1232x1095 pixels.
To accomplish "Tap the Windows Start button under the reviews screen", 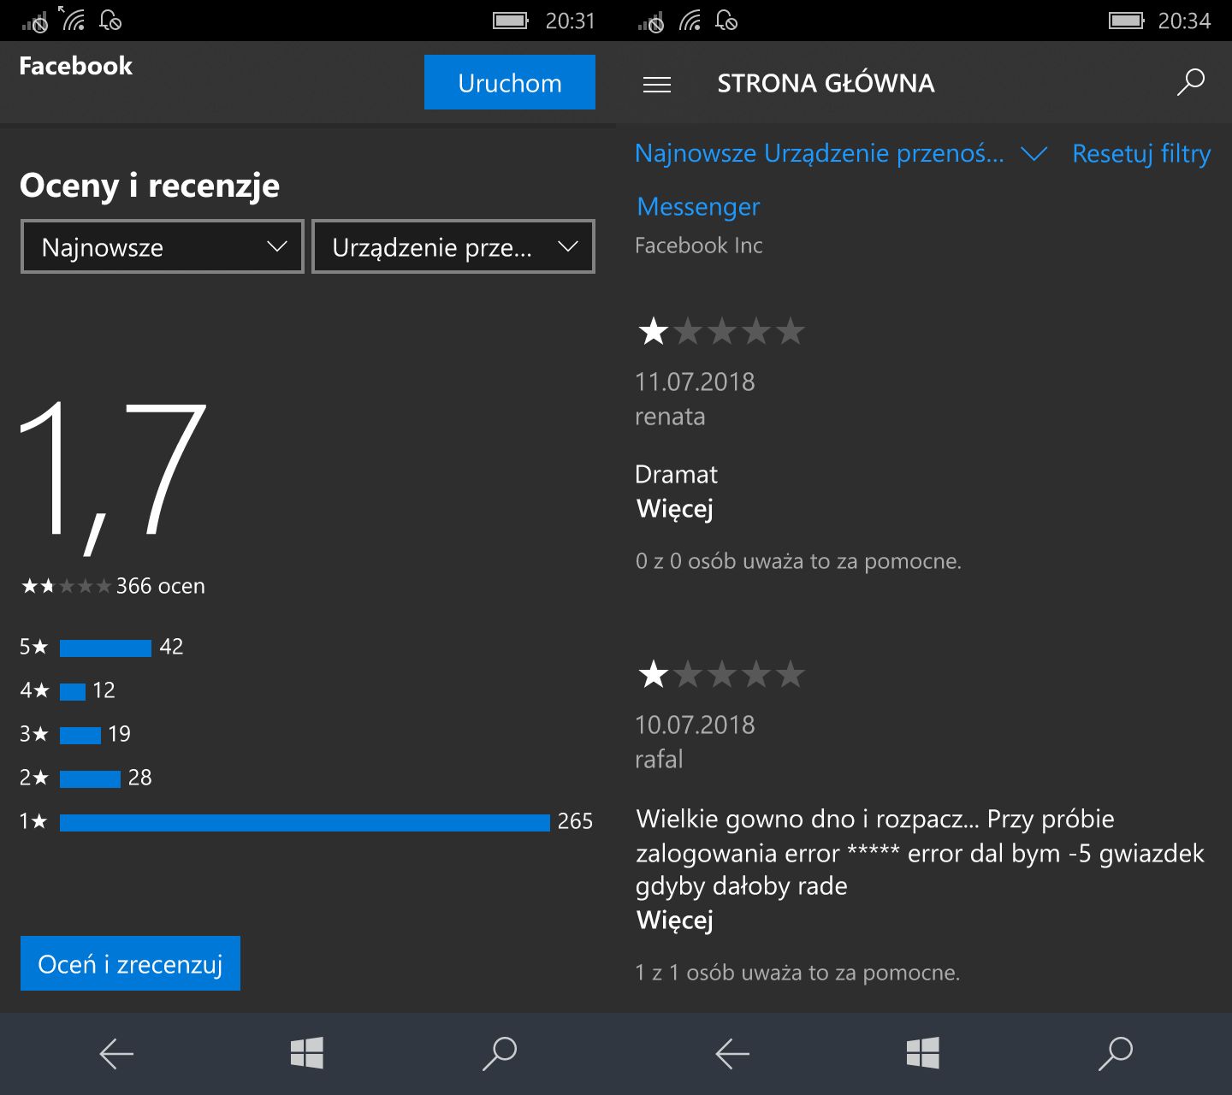I will pos(923,1053).
